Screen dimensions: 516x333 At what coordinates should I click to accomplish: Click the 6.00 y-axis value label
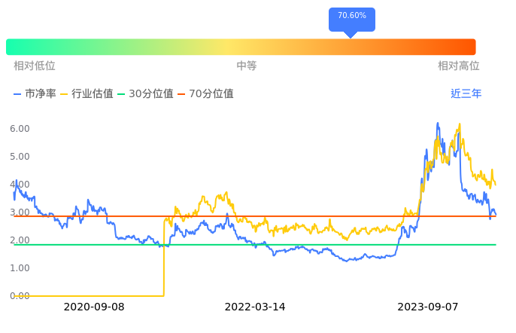coord(20,129)
